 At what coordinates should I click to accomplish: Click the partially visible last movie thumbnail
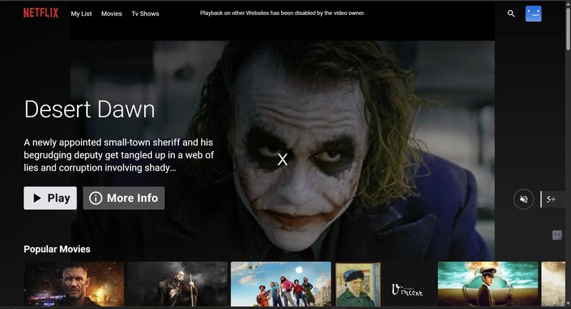tap(554, 284)
